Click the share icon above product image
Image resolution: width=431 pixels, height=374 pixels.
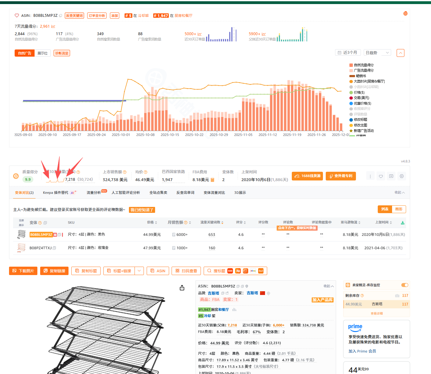[x=182, y=288]
